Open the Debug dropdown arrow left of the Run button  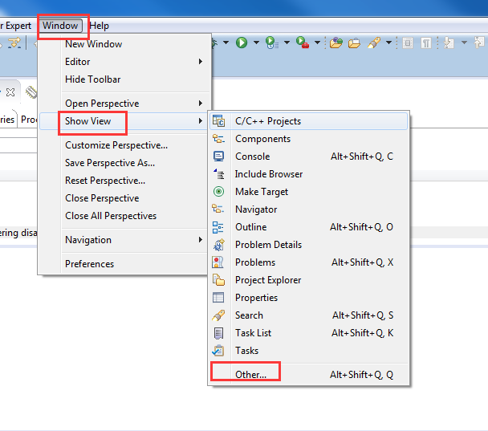[x=226, y=43]
